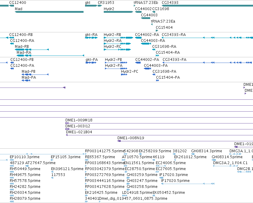Select the Mad-PA protein label
Image resolution: width=253 pixels, height=203 pixels.
click(x=29, y=77)
